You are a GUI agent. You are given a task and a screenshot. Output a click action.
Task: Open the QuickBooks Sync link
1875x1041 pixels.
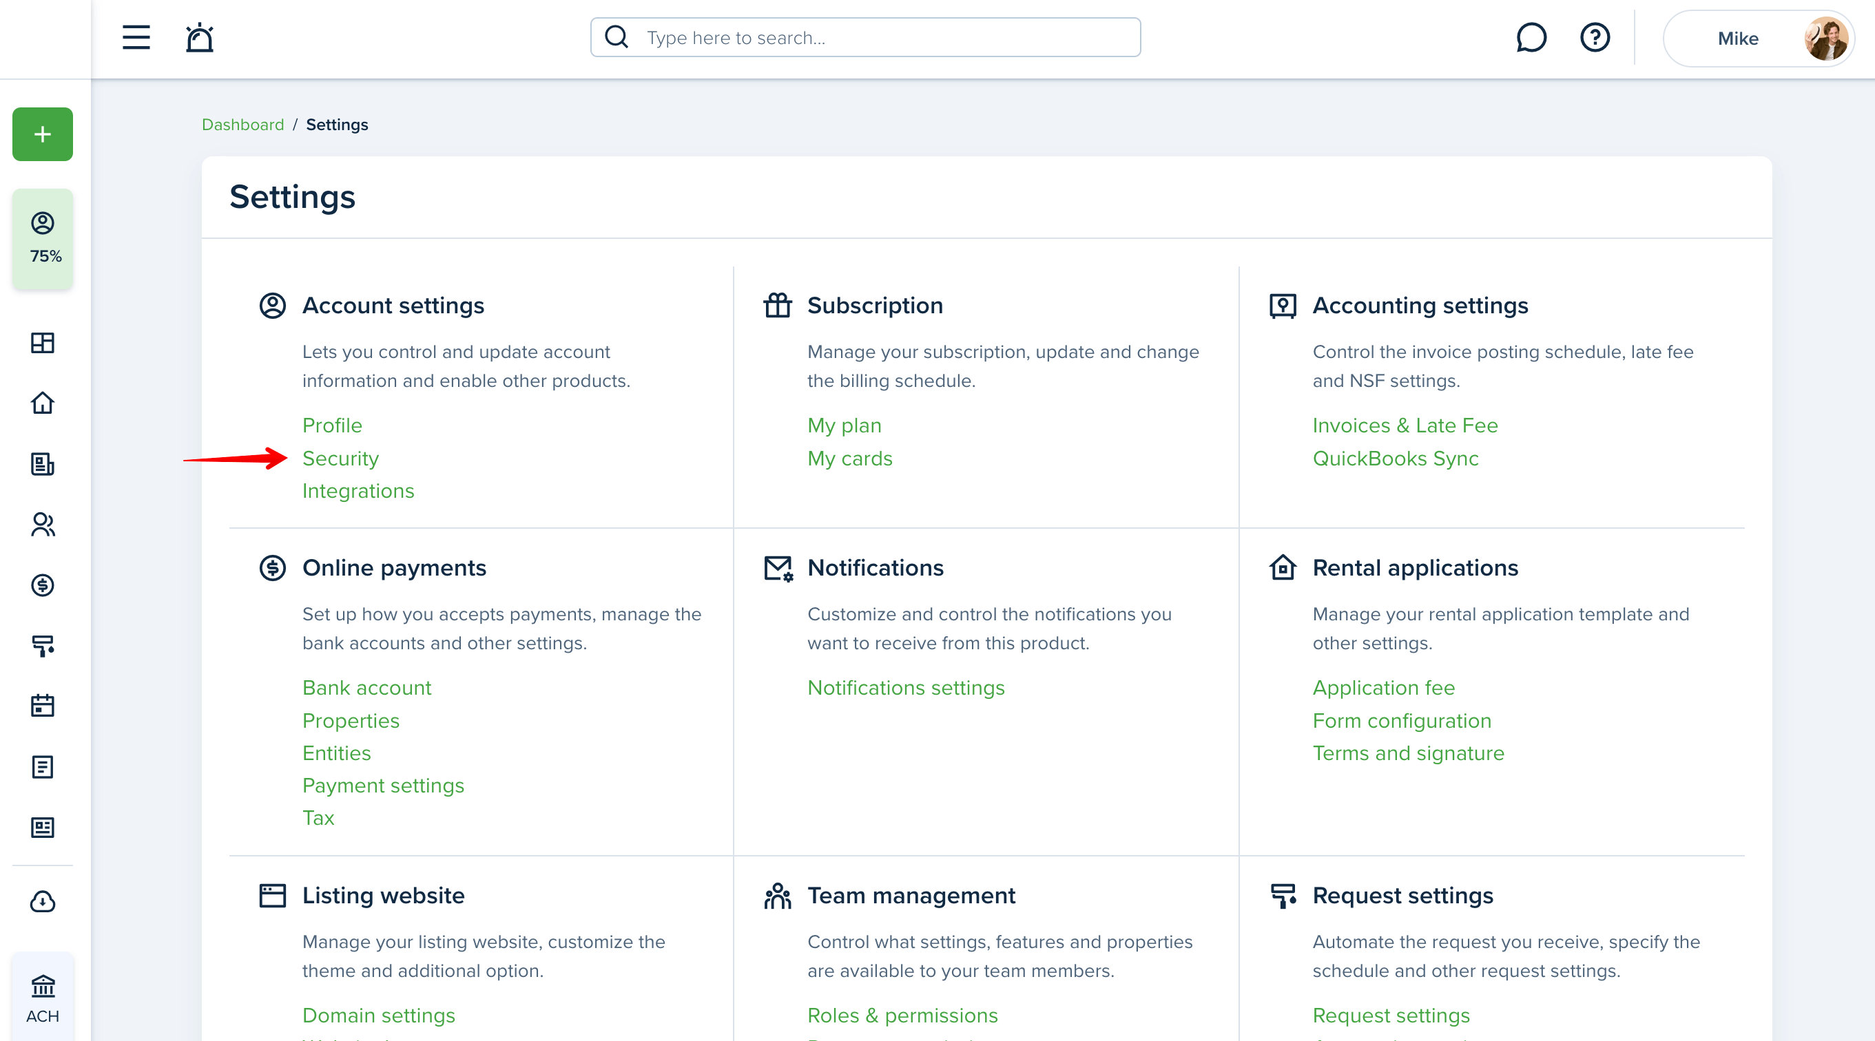click(1396, 459)
